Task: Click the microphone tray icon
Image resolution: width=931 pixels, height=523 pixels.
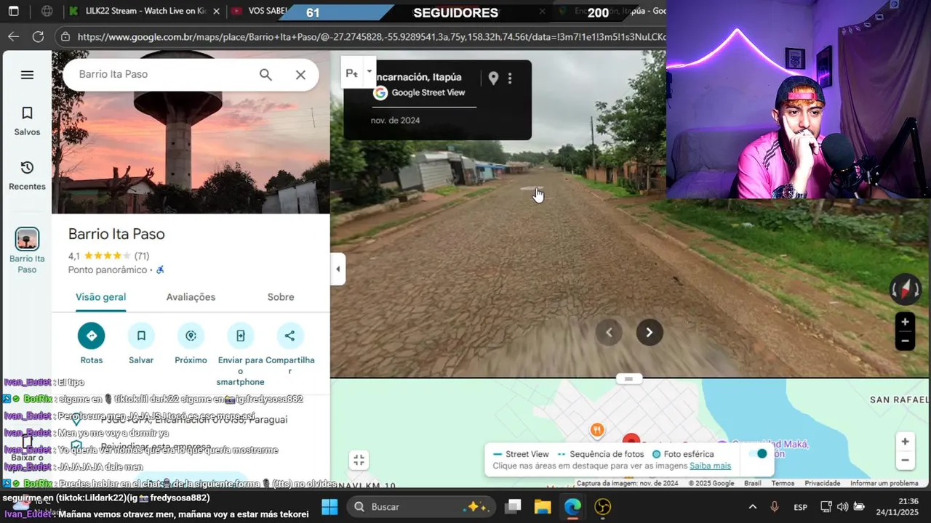Action: click(775, 506)
